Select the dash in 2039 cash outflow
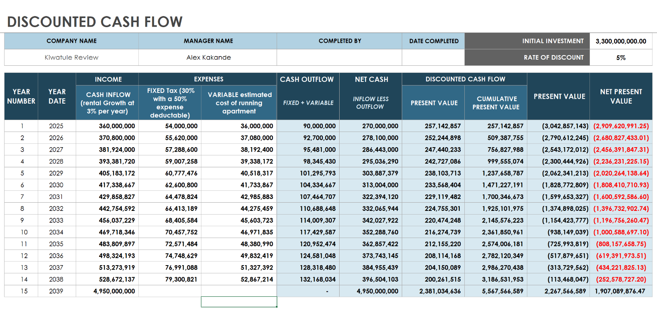Image resolution: width=657 pixels, height=312 pixels. point(308,291)
